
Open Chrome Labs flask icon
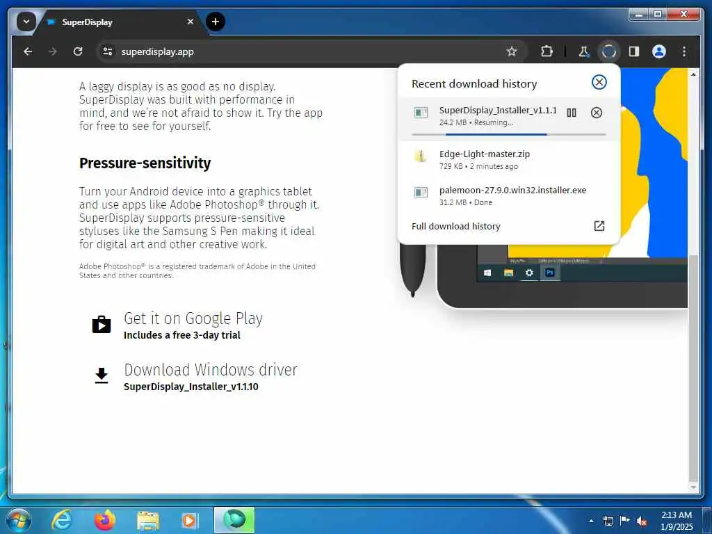click(x=583, y=51)
